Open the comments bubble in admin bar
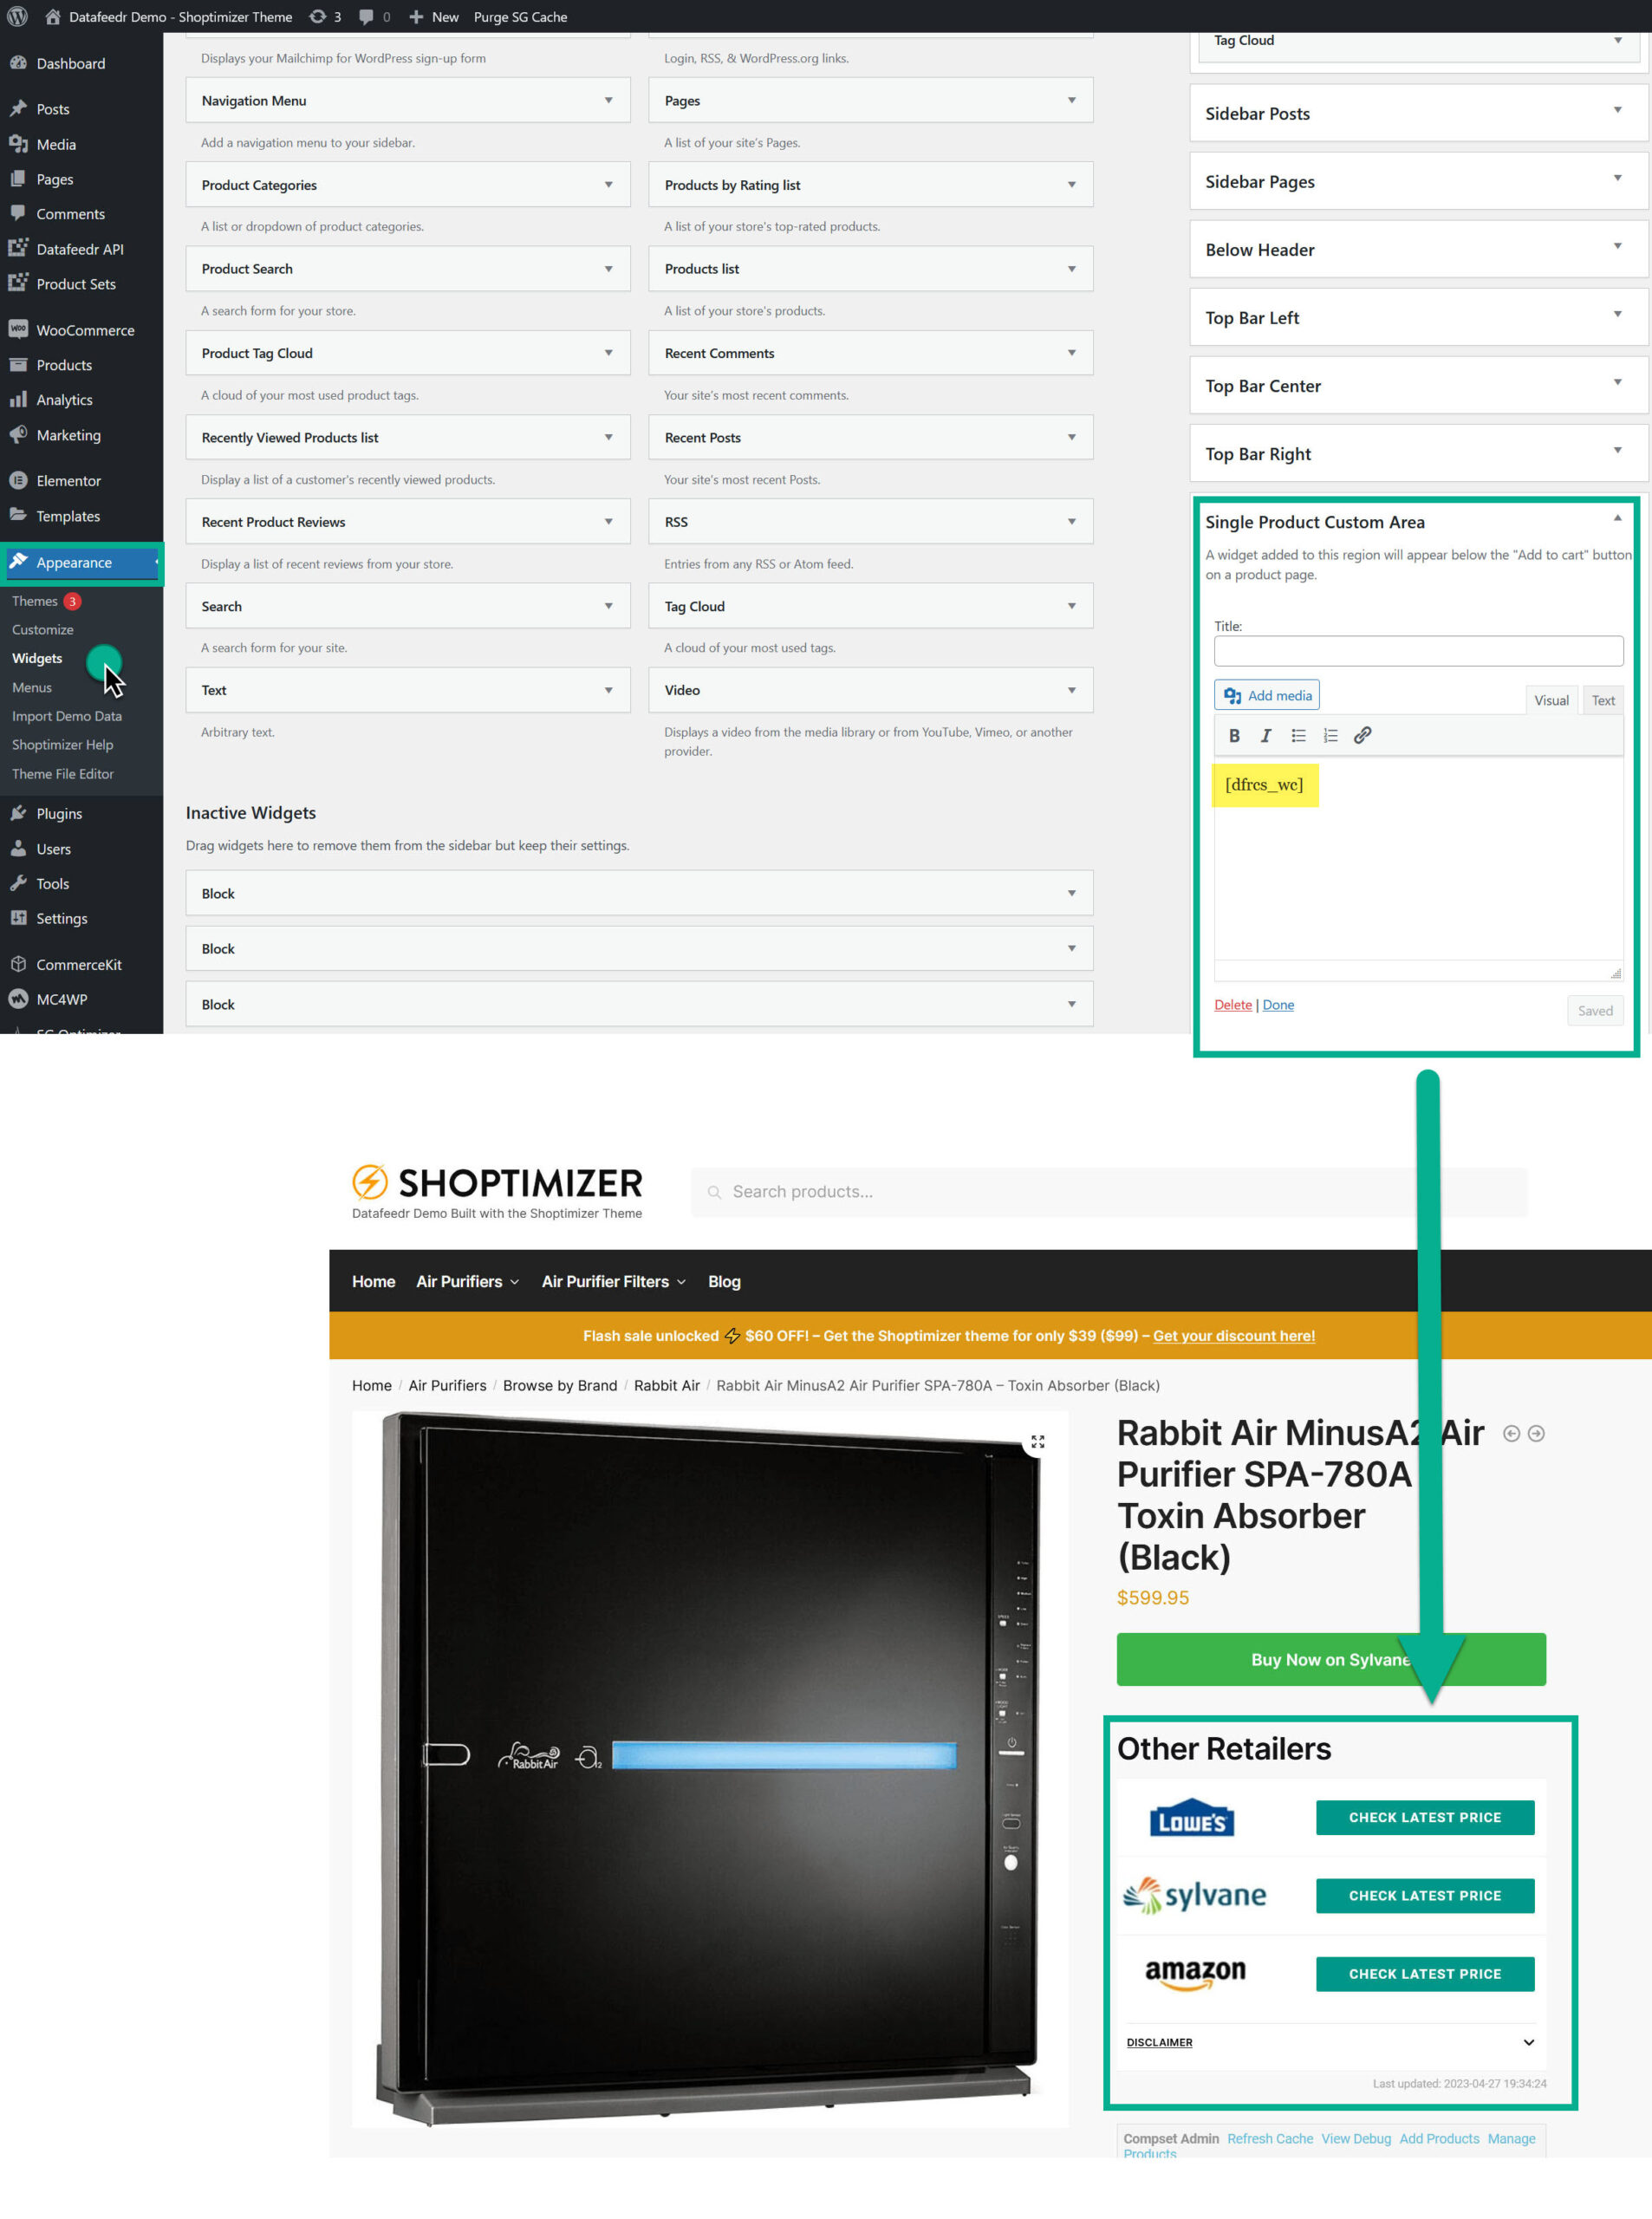The image size is (1652, 2219). [375, 16]
